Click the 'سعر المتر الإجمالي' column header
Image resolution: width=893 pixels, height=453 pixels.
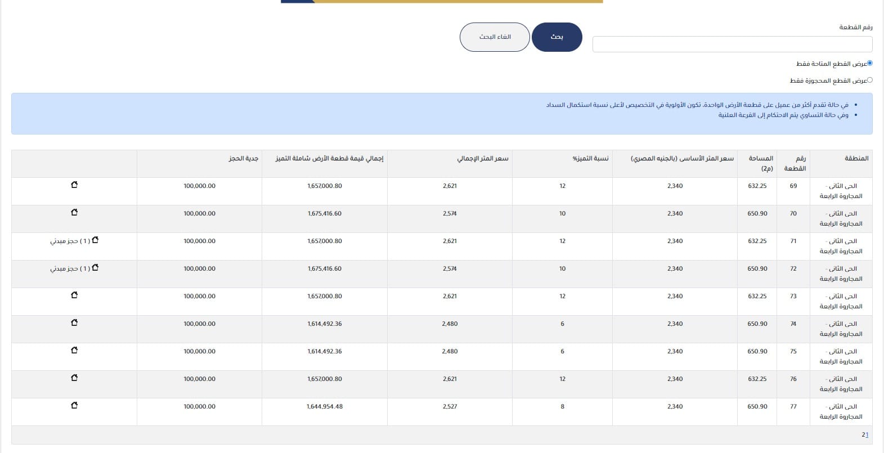482,159
